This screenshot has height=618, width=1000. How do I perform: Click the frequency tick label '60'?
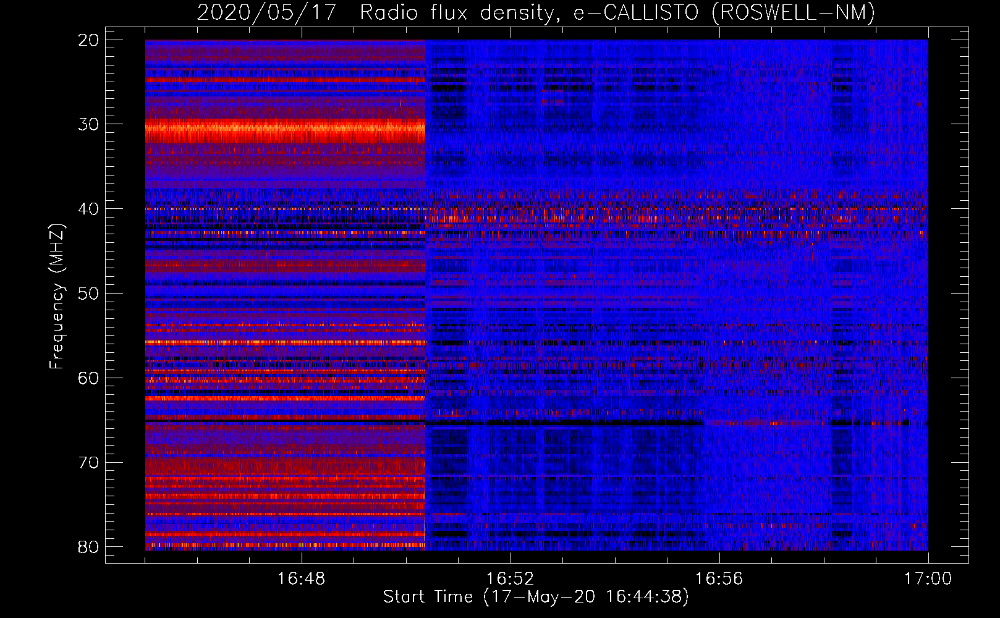[89, 378]
